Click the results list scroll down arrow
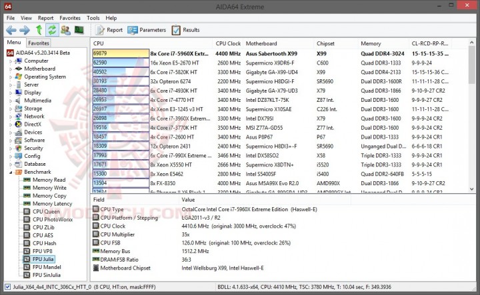Image resolution: width=480 pixels, height=295 pixels. tap(471, 189)
